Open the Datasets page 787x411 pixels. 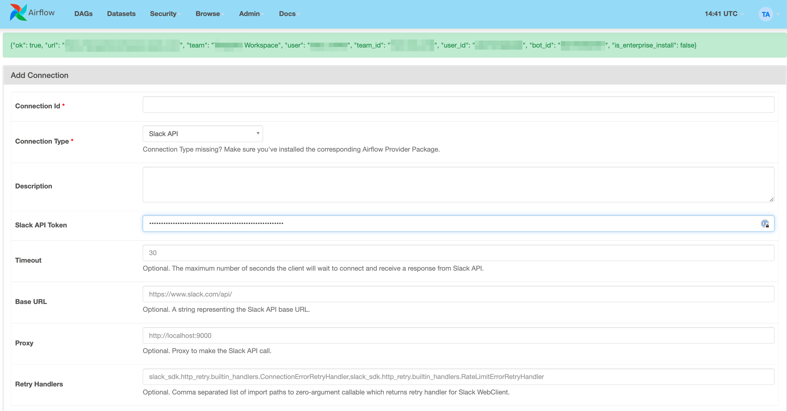tap(121, 14)
